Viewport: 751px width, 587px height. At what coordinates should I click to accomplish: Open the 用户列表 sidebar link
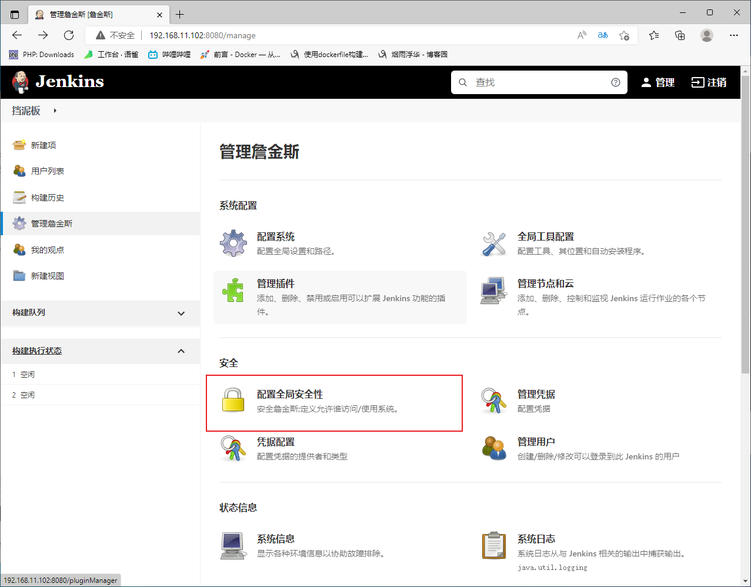(x=48, y=171)
